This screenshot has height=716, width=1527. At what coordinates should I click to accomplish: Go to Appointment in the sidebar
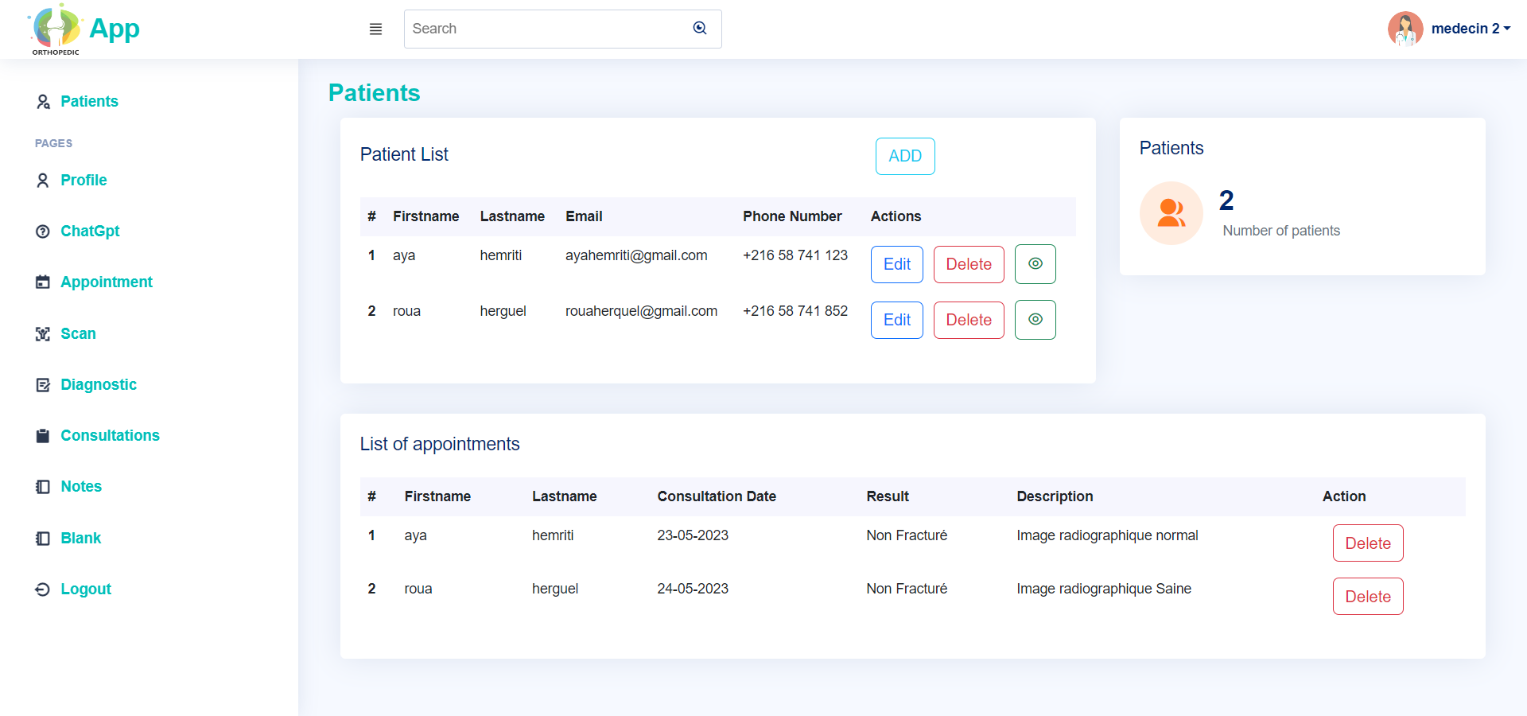pos(107,282)
